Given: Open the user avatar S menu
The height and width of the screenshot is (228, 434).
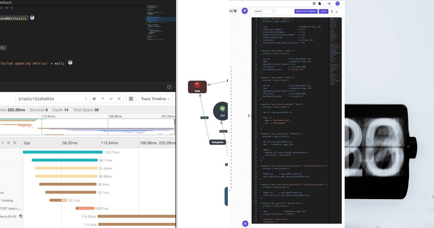Looking at the screenshot, I should [338, 3].
